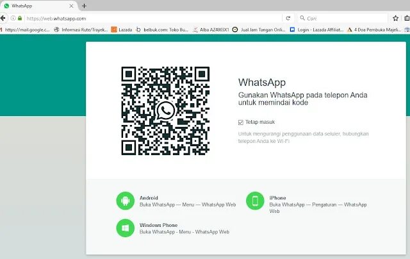
Task: Click the 'Android' label
Action: click(x=149, y=198)
